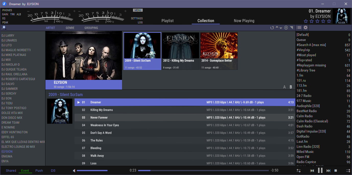Go back to the previous track
The height and width of the screenshot is (175, 352).
[x=312, y=171]
